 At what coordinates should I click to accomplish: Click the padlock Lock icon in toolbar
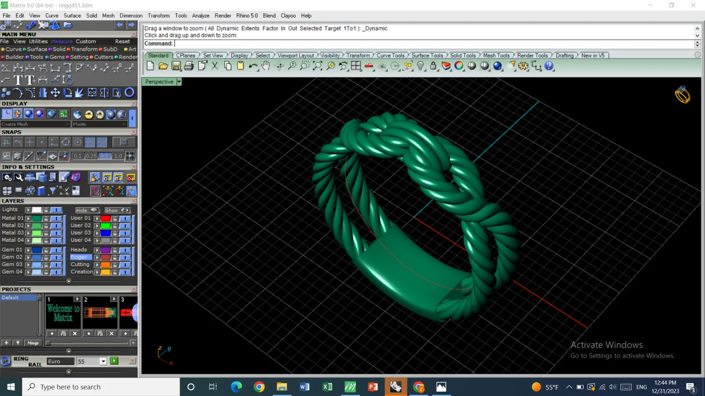tap(433, 66)
